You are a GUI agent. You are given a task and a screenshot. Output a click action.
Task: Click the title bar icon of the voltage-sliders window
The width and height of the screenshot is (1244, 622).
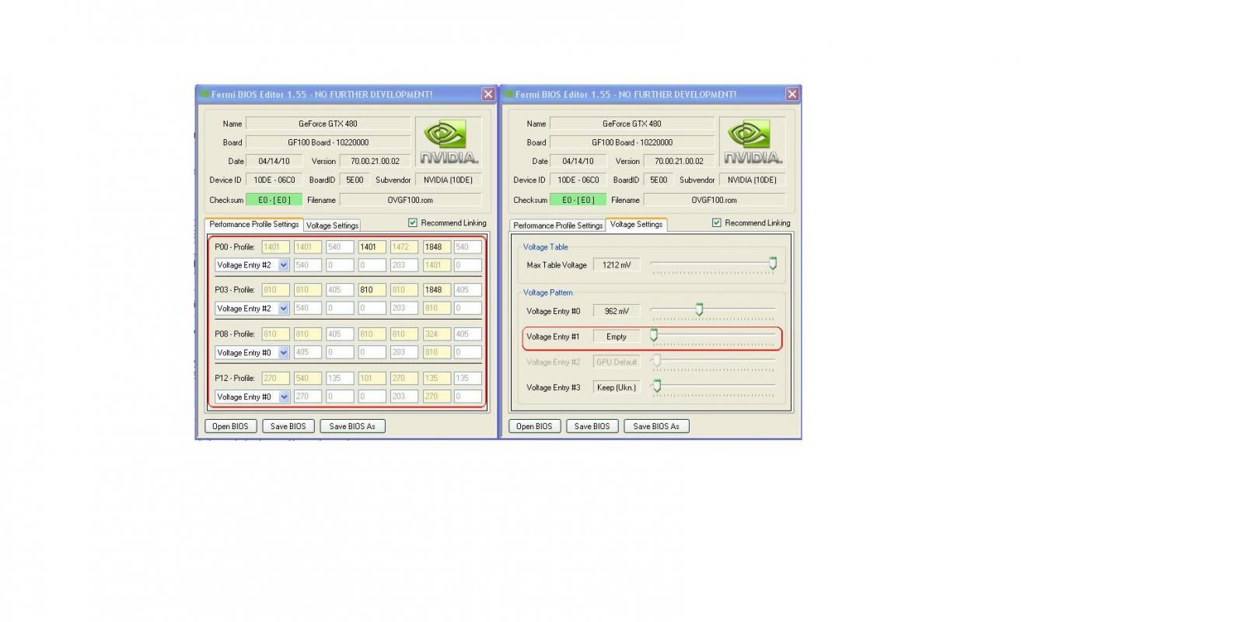pos(508,94)
